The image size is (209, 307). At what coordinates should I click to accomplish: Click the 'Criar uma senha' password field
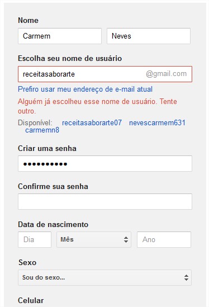pos(105,164)
